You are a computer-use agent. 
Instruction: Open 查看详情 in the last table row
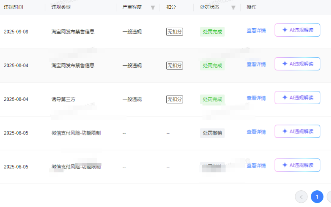point(256,166)
